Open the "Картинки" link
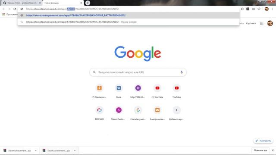 (251, 23)
